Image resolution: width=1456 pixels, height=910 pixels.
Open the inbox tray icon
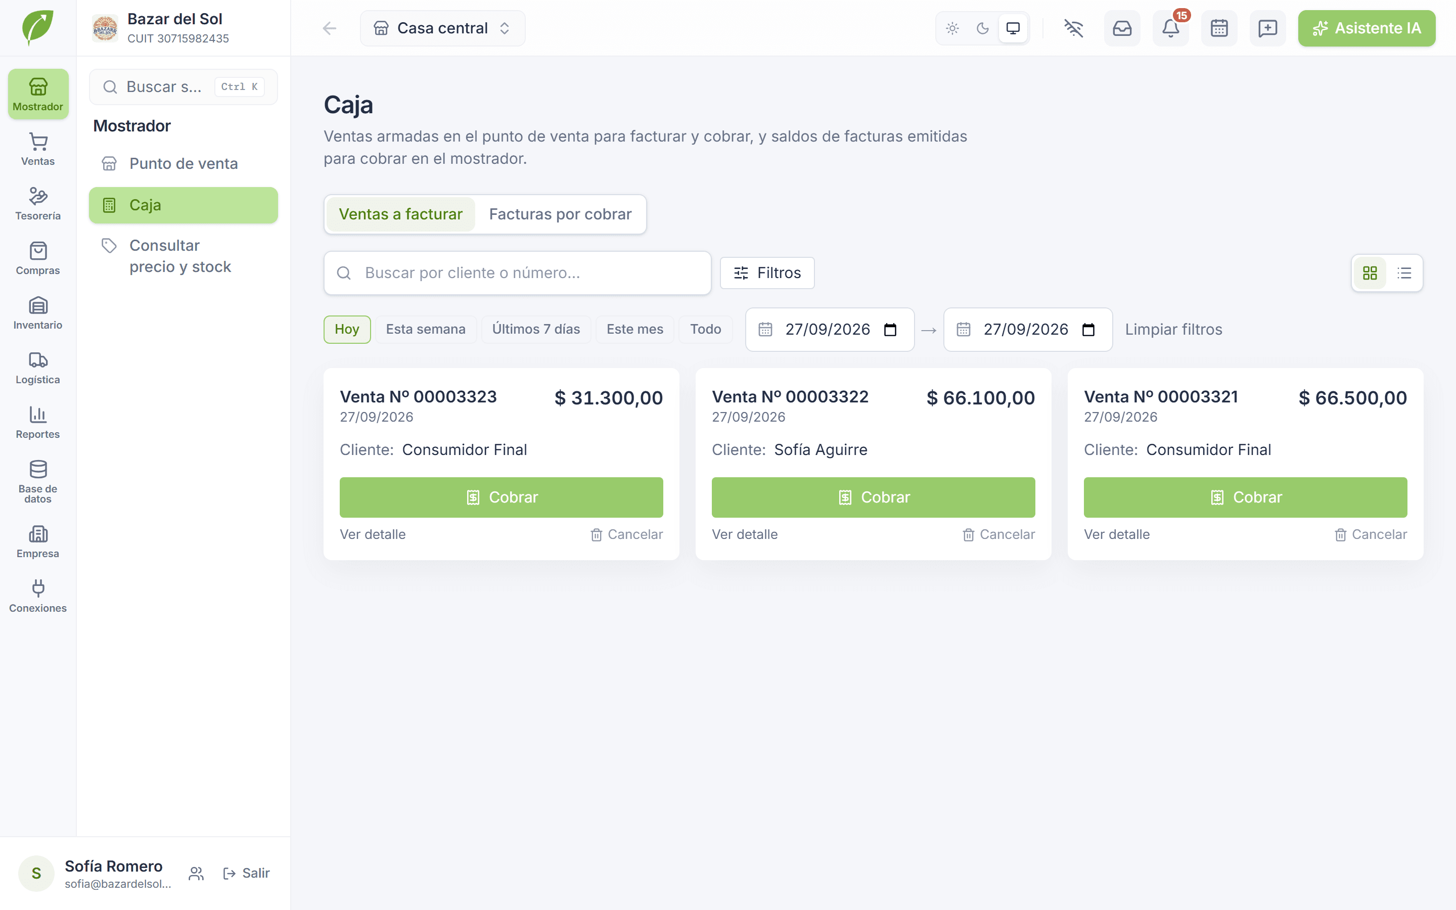pyautogui.click(x=1122, y=28)
